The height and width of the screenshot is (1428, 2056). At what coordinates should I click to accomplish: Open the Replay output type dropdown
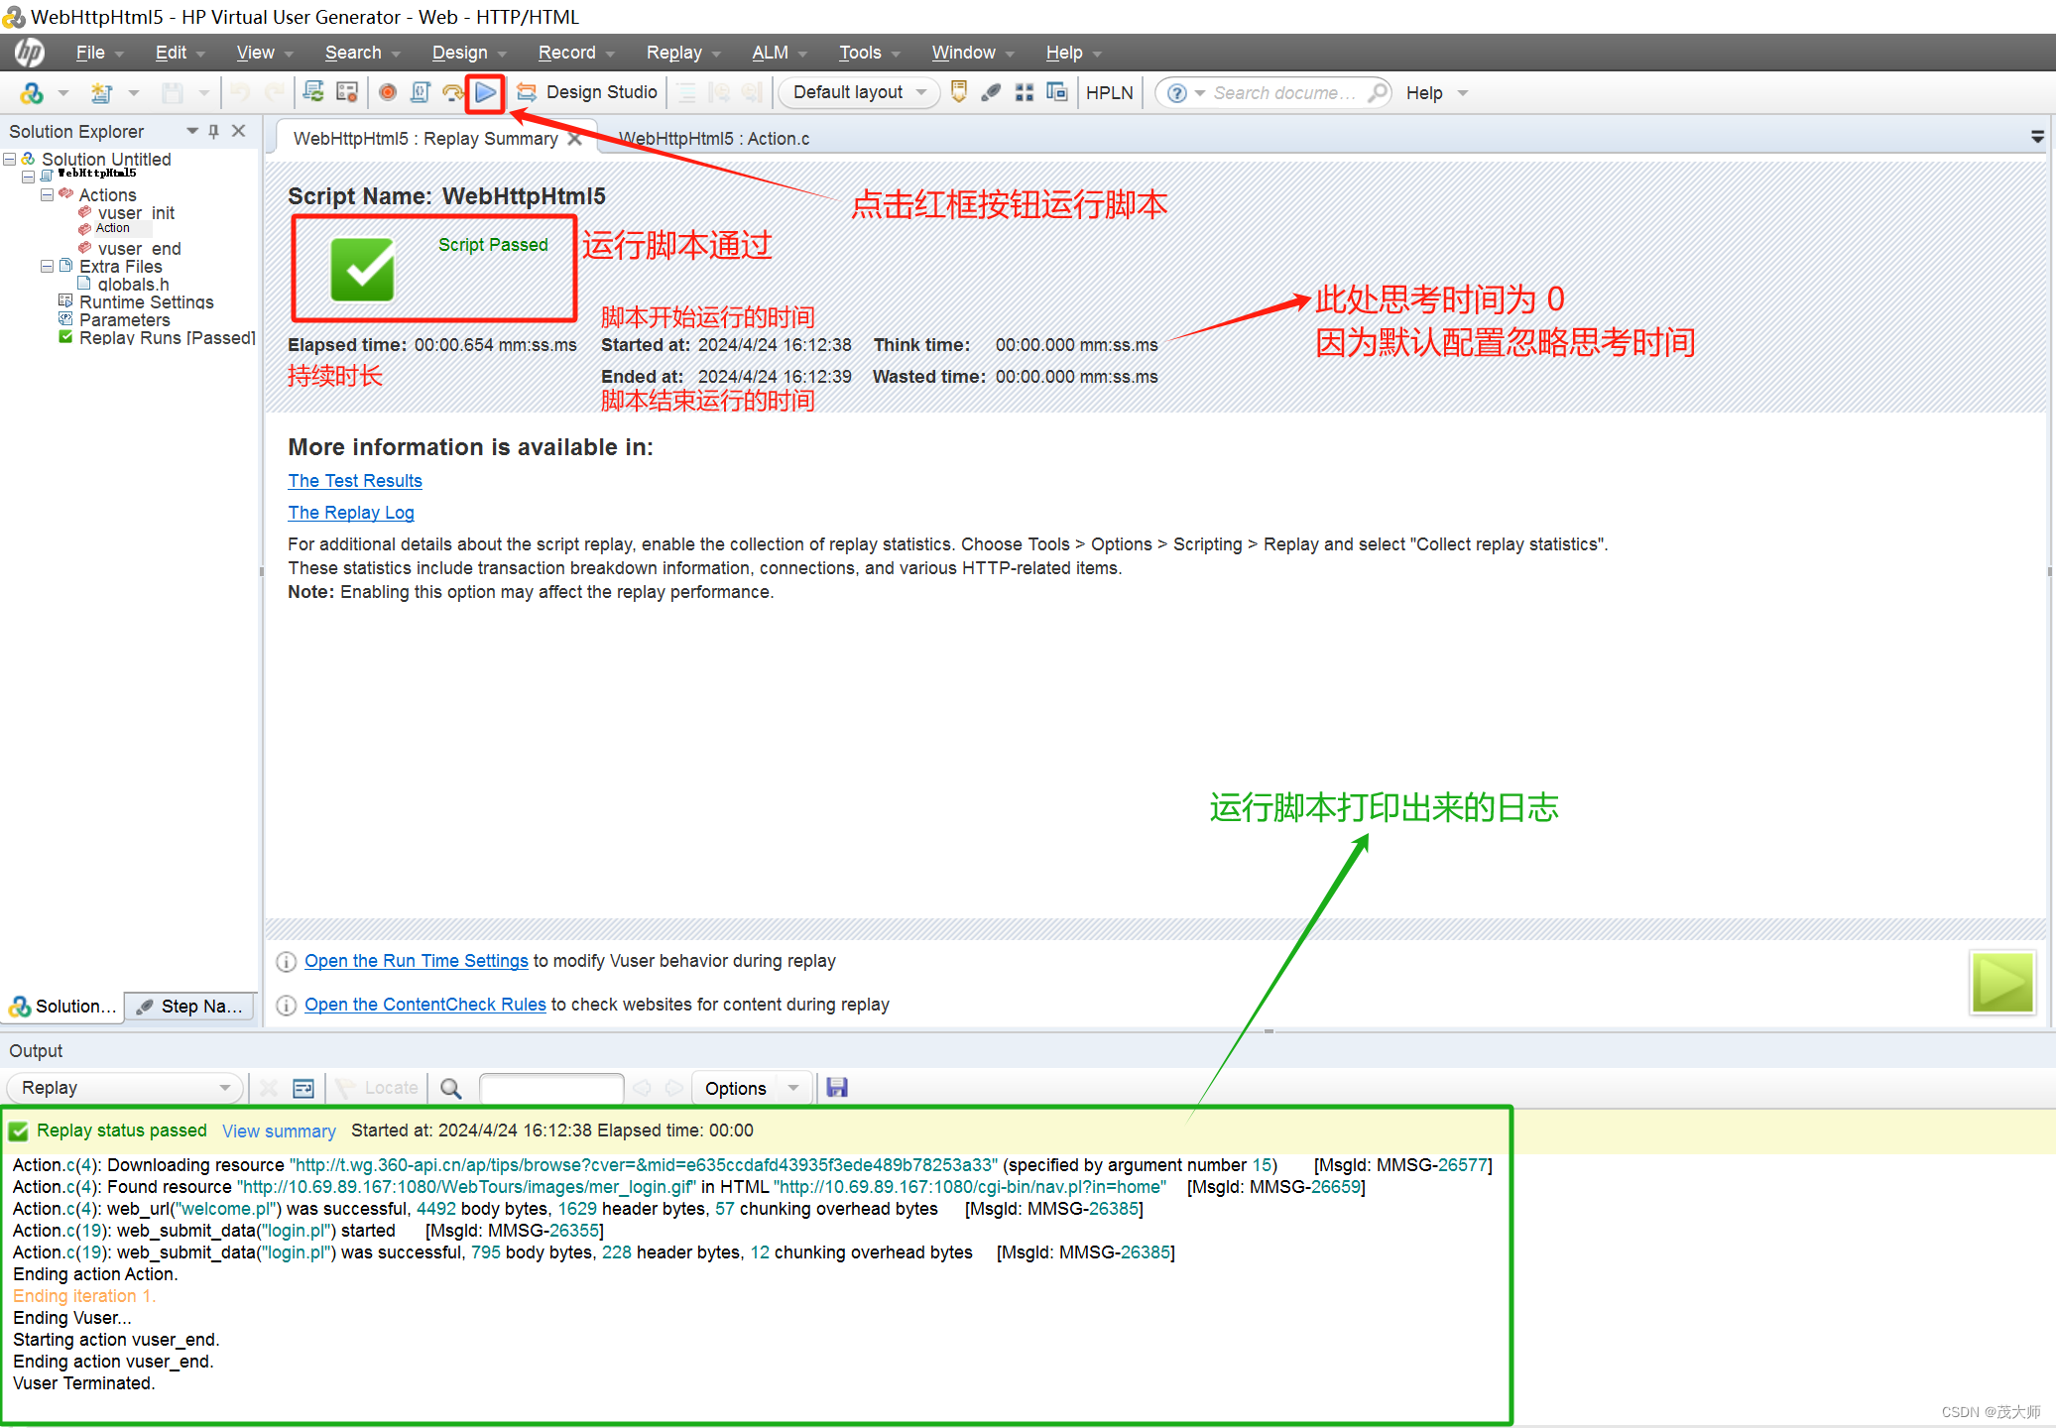[225, 1087]
